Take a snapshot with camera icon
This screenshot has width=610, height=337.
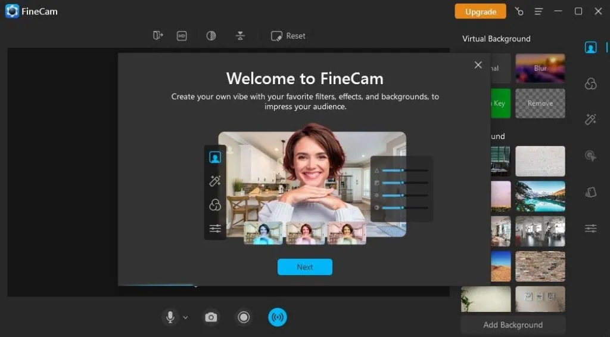tap(211, 317)
